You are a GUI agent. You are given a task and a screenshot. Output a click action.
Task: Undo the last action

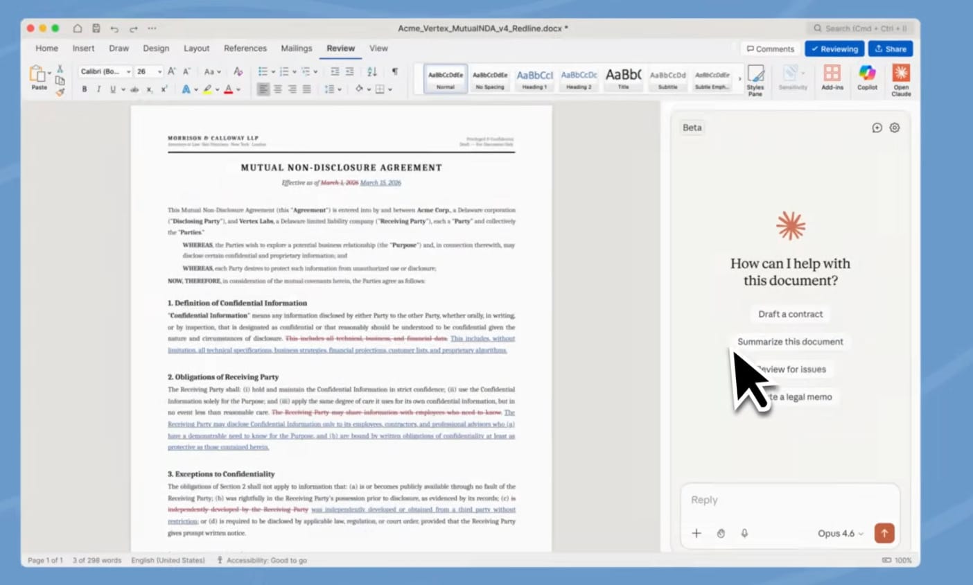pyautogui.click(x=114, y=28)
